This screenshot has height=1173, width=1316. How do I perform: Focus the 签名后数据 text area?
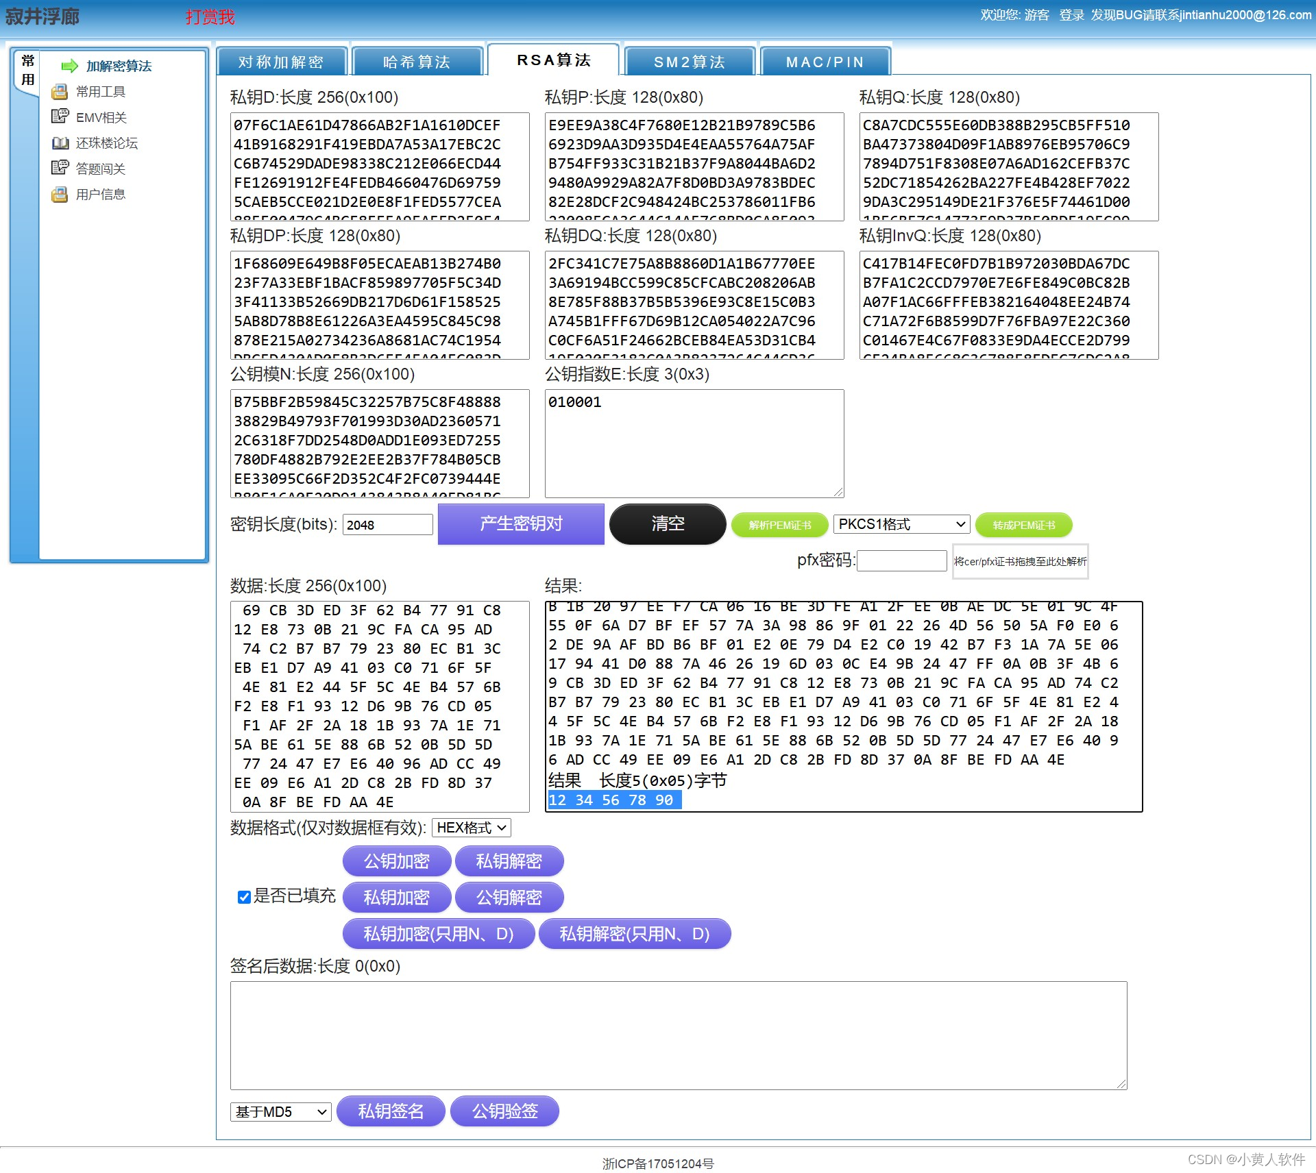click(x=679, y=1035)
